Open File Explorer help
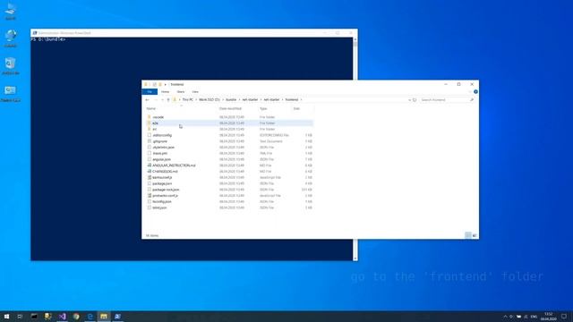 (475, 91)
